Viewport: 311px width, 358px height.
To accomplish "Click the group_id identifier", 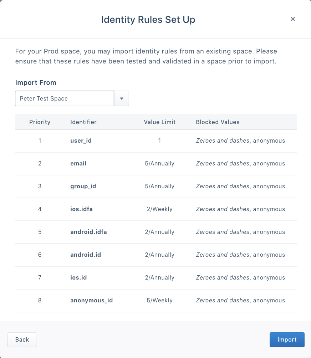I will (x=83, y=186).
